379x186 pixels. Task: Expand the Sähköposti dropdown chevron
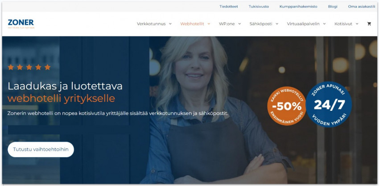click(x=277, y=24)
